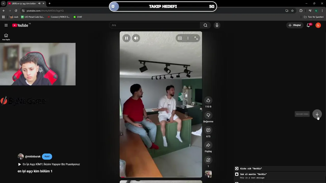Click the 'en iyi aşçı kim bölüm 1' title
This screenshot has height=183, width=326.
click(35, 171)
